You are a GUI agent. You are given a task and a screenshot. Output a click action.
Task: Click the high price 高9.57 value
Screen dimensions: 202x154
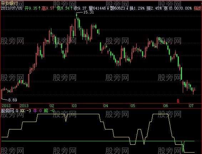click(48, 9)
